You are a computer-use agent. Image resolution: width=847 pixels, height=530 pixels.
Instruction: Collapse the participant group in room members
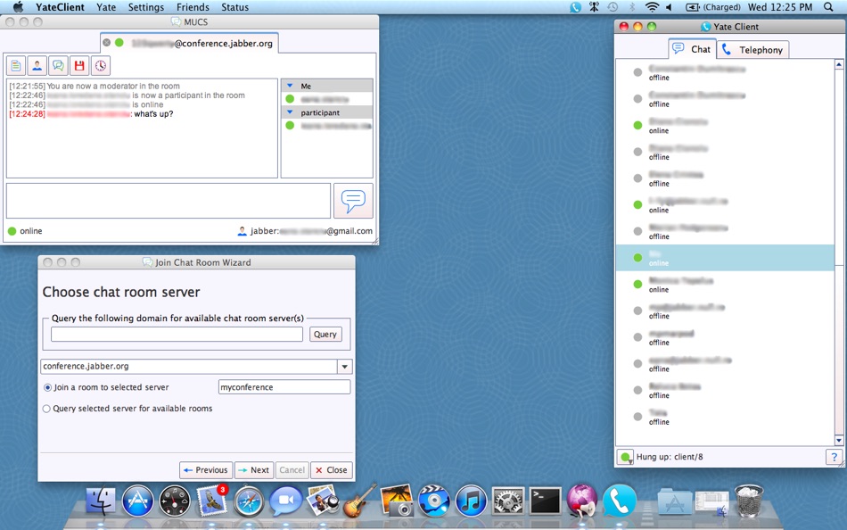pos(290,112)
